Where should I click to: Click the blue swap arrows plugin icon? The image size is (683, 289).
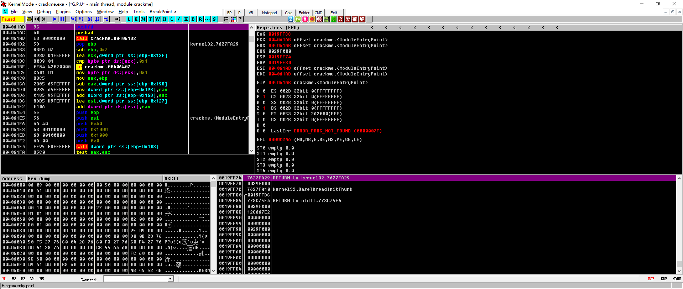[291, 19]
